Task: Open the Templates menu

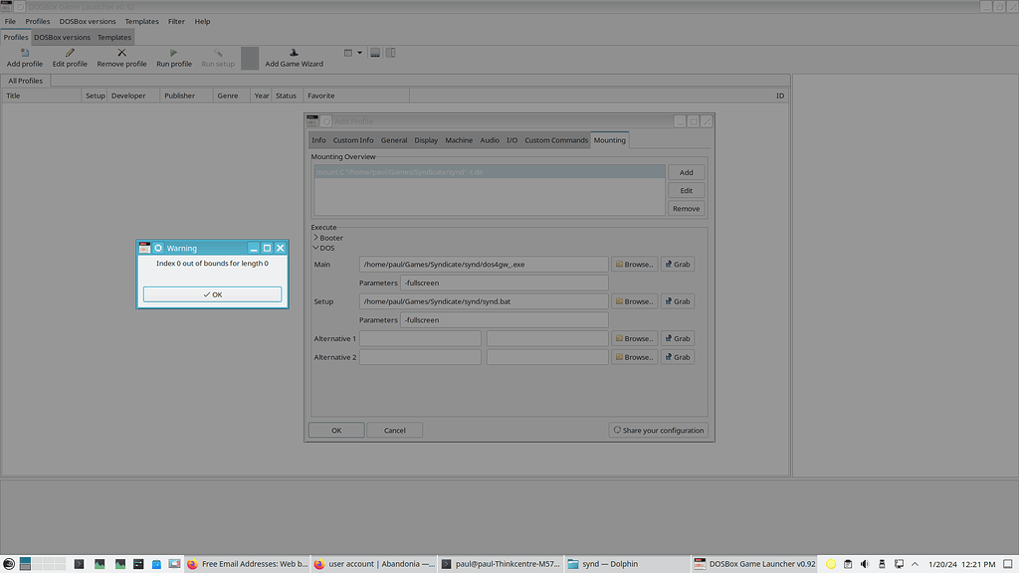Action: (141, 21)
